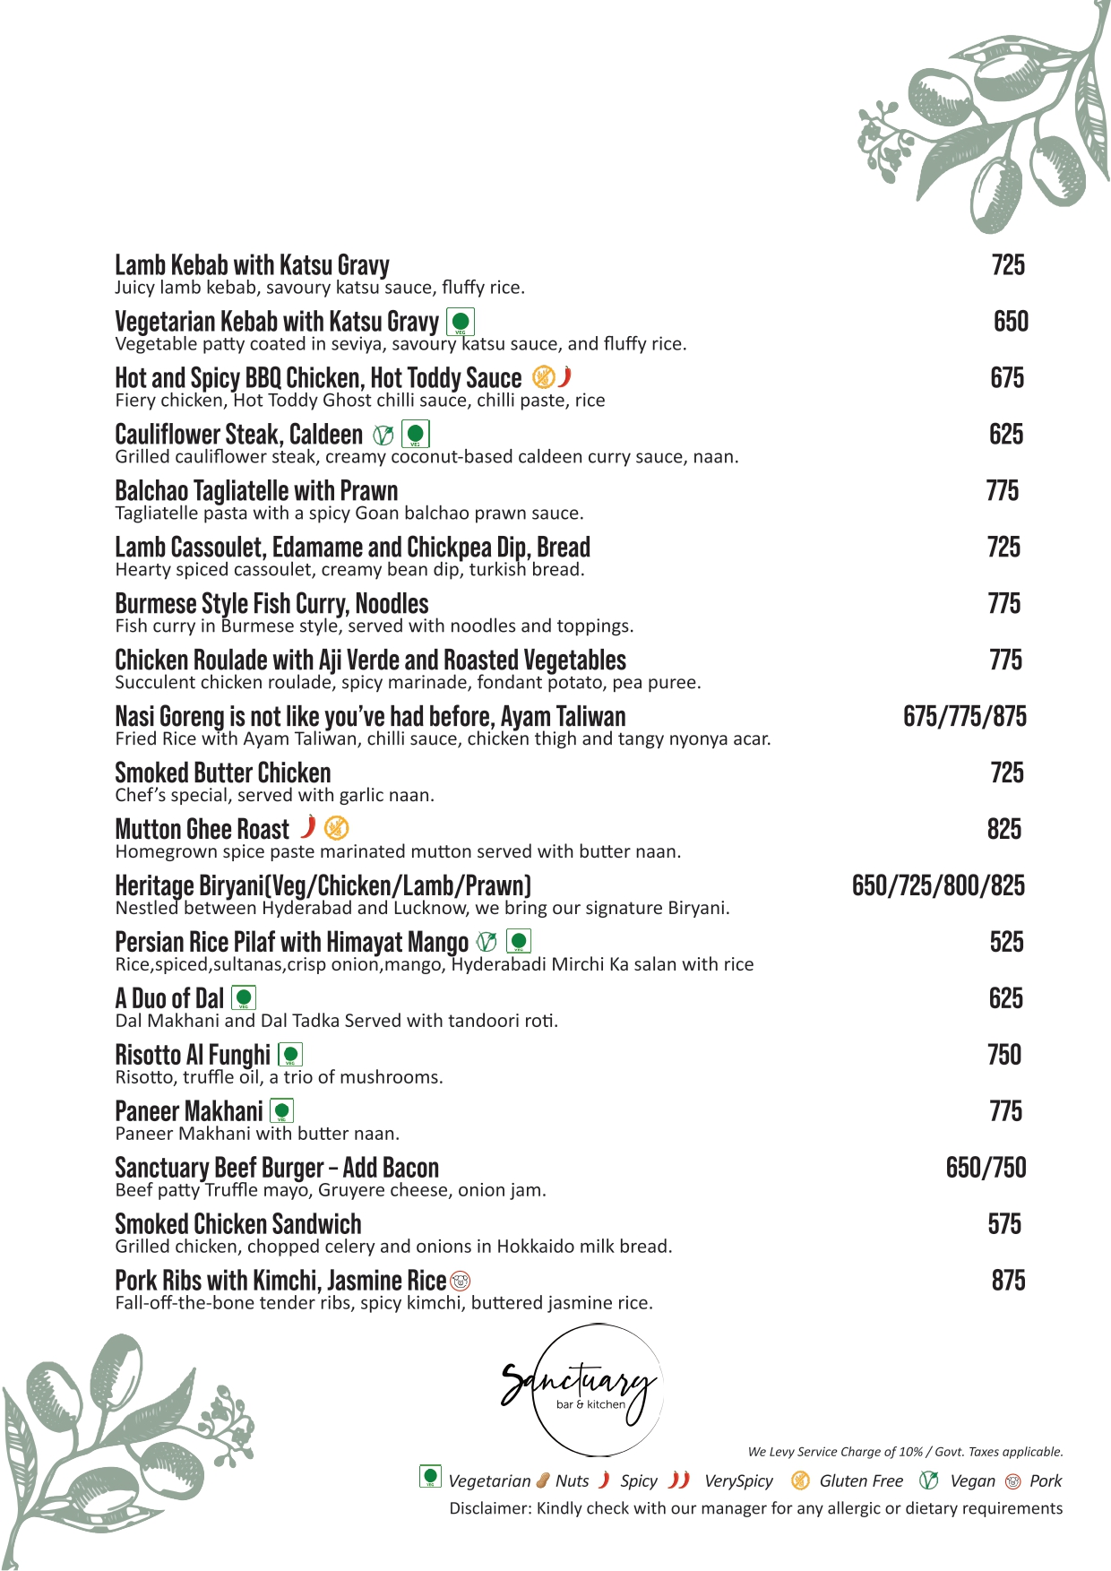
Task: Click the vegetarian icon beside Vegetarian Kebab
Action: (461, 322)
